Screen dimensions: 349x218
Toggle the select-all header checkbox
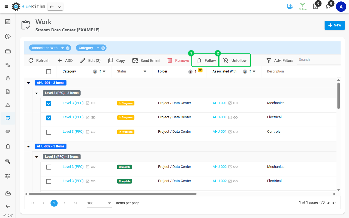49,71
